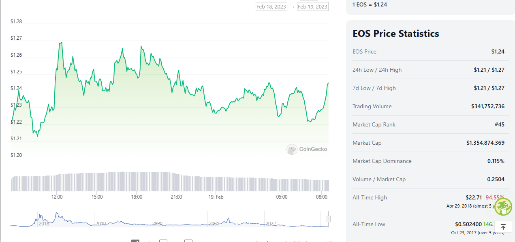Image resolution: width=515 pixels, height=242 pixels.
Task: Click the All-Time Low label
Action: click(369, 224)
